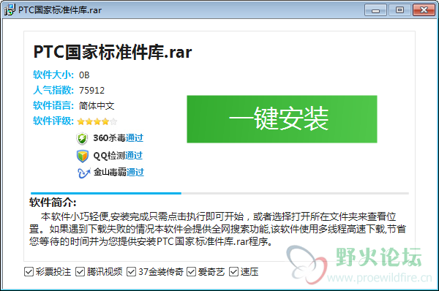Screen dimensions: 439x291
Task: Click the 通过 link next to QQ检测
Action: (x=134, y=155)
